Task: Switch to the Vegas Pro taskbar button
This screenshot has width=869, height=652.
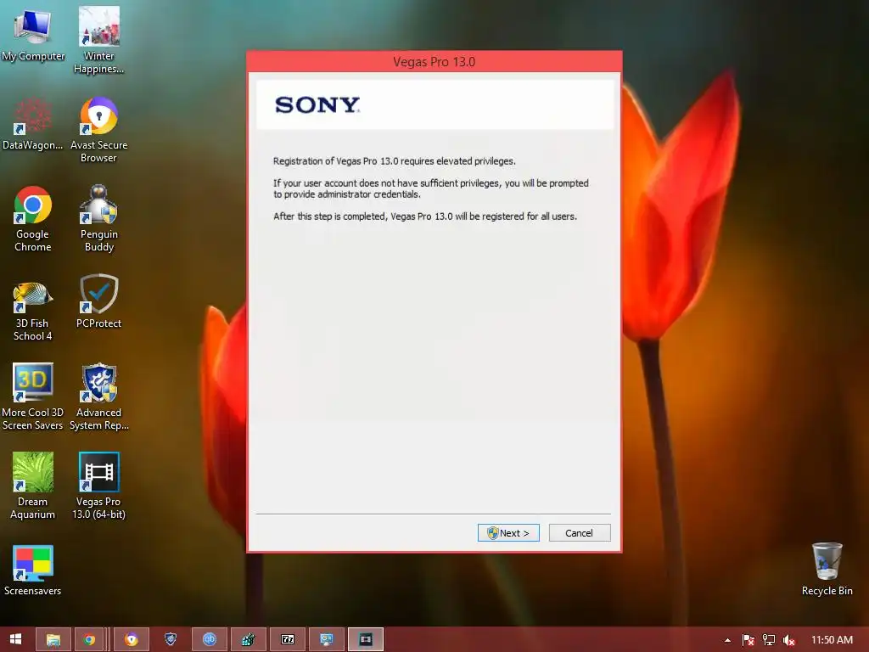Action: [x=365, y=639]
